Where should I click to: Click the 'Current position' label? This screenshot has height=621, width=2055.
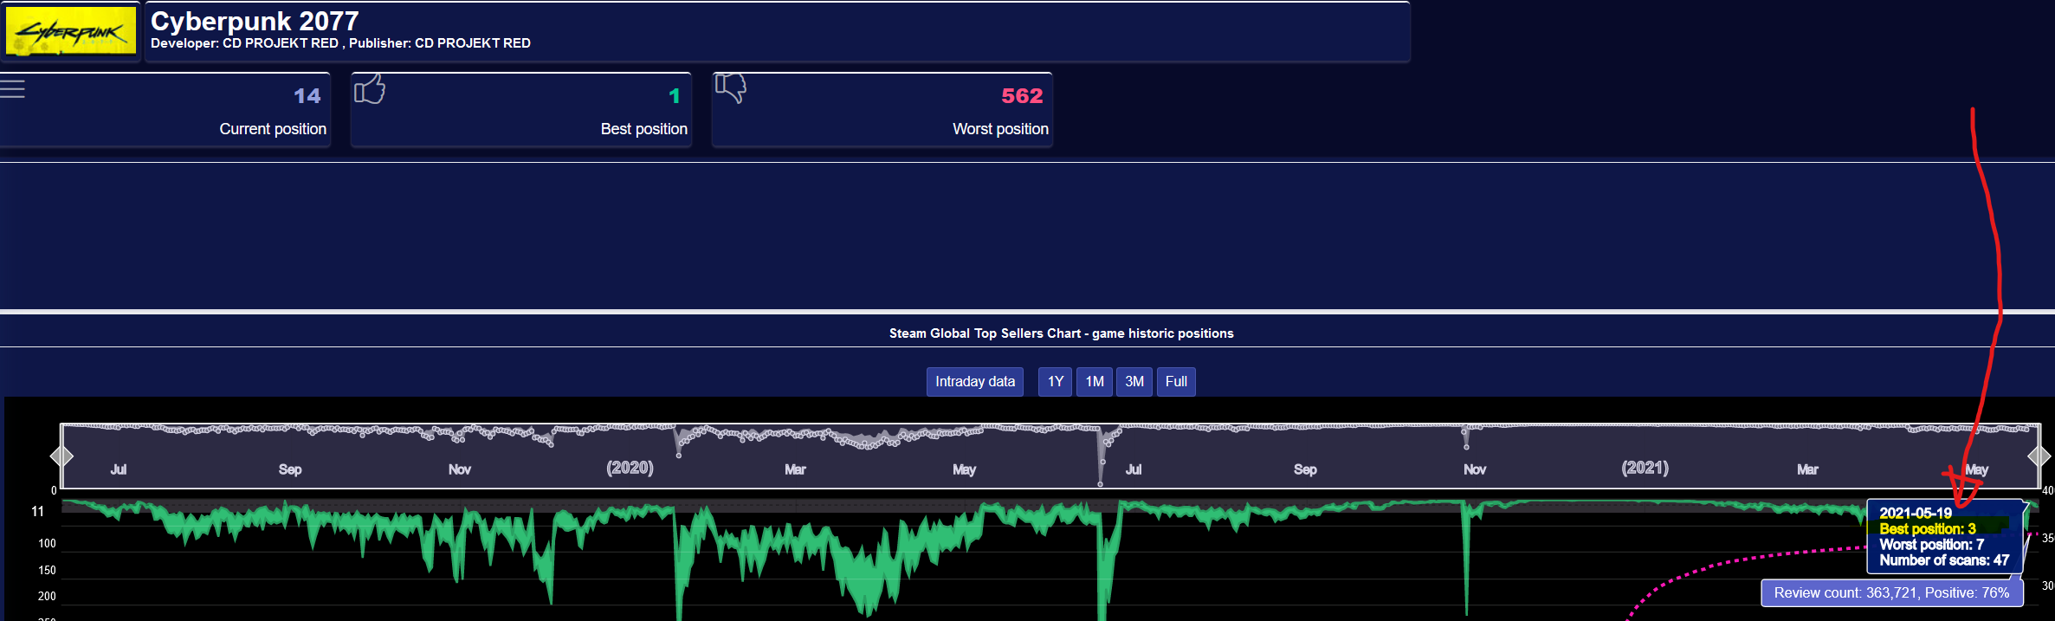(x=273, y=129)
